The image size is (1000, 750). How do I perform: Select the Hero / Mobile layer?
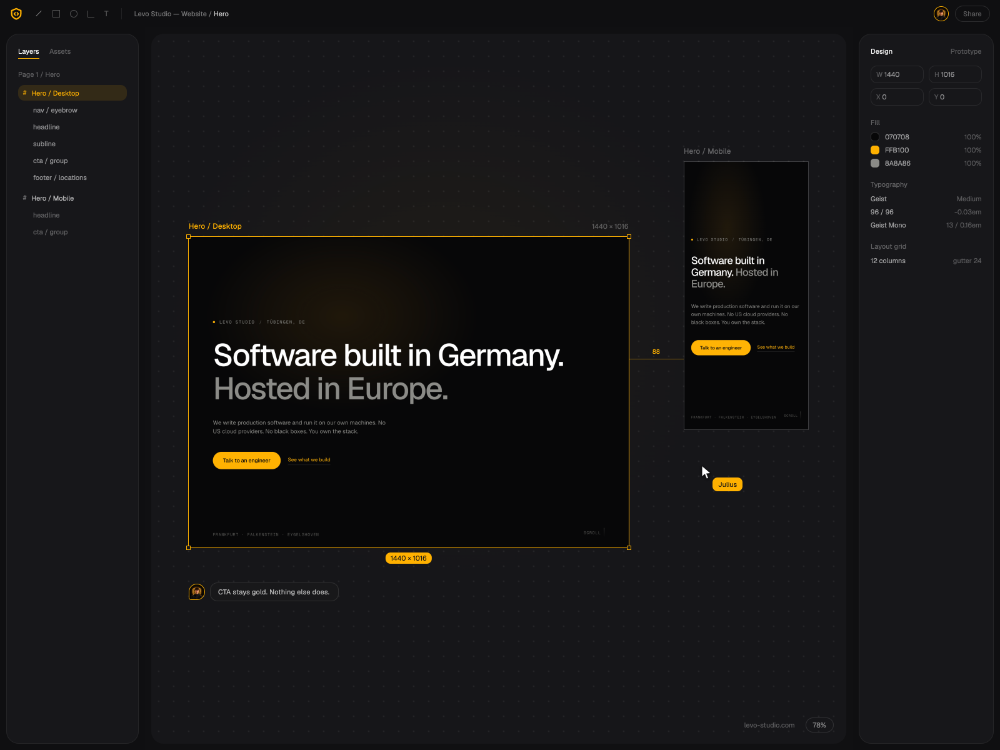tap(72, 198)
